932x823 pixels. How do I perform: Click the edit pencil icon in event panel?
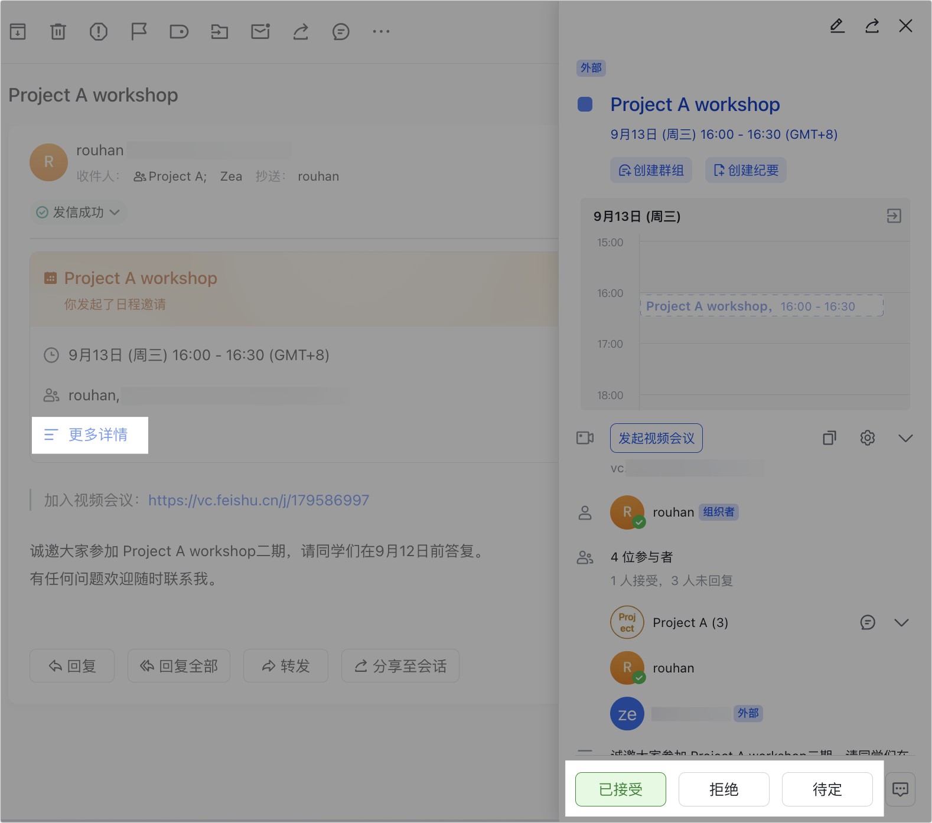(x=837, y=26)
